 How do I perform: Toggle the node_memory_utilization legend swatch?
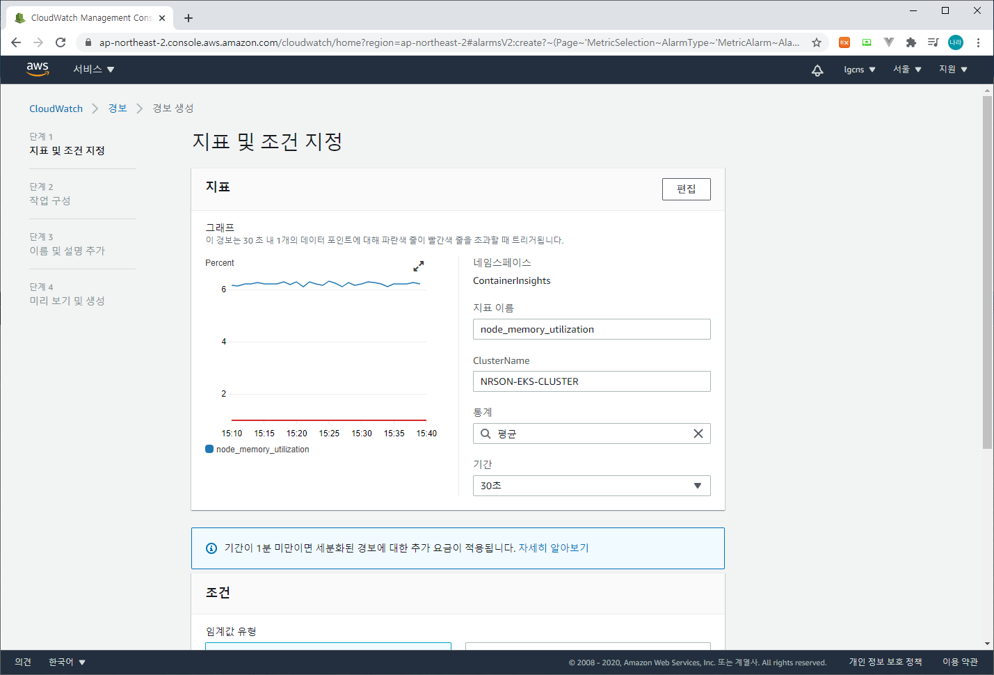point(209,449)
